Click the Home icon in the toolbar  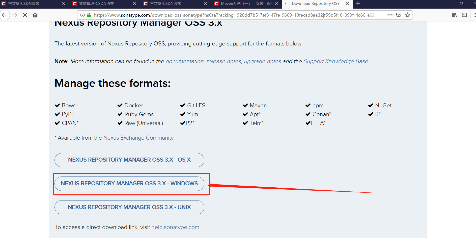pos(35,15)
